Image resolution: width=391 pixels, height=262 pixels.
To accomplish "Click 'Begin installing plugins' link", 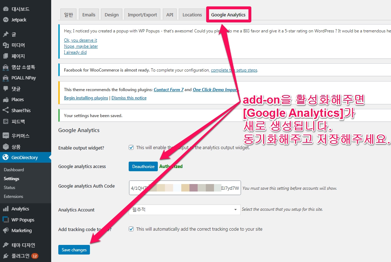I will (86, 98).
